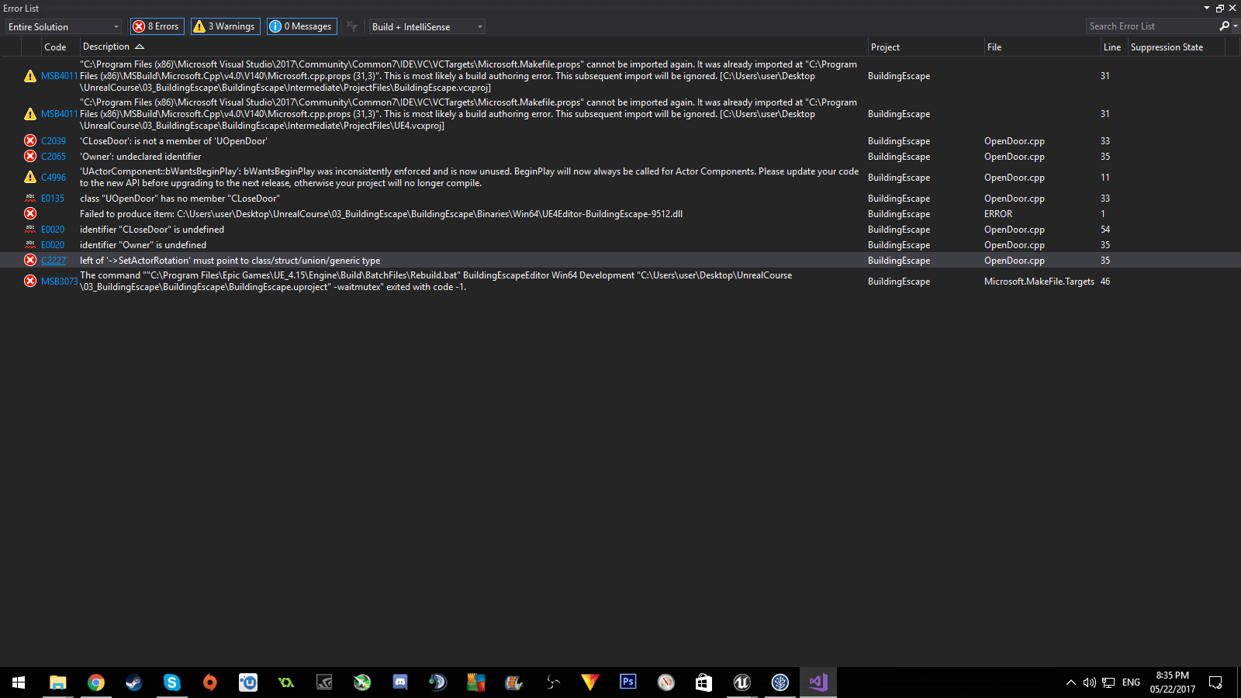The image size is (1241, 698).
Task: Open the first MSB4011 warning code link
Action: 59,76
